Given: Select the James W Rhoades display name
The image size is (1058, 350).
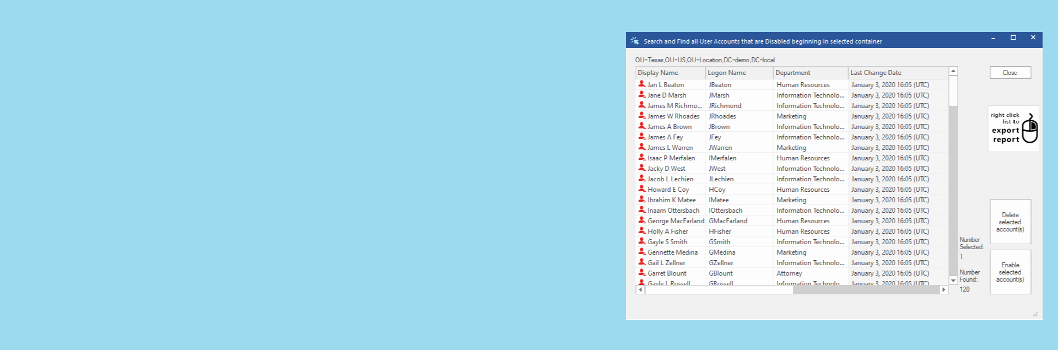Looking at the screenshot, I should coord(673,116).
